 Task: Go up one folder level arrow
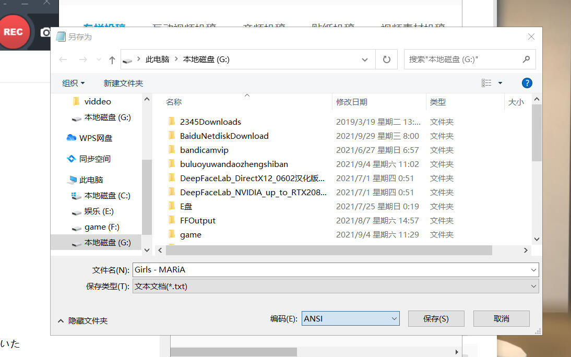112,59
